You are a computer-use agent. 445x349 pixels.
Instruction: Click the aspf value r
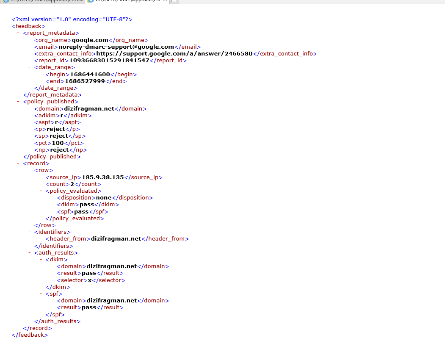[56, 122]
